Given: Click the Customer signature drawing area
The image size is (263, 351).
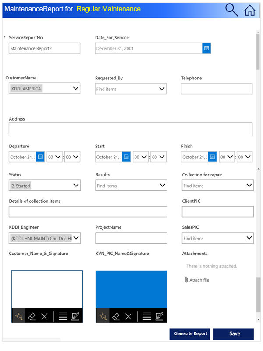Looking at the screenshot, I should pos(47,290).
